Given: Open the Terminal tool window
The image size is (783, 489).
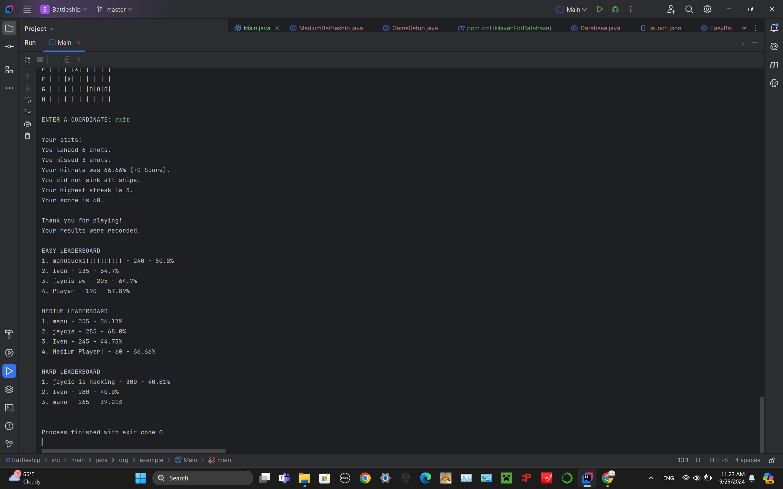Looking at the screenshot, I should pyautogui.click(x=9, y=407).
